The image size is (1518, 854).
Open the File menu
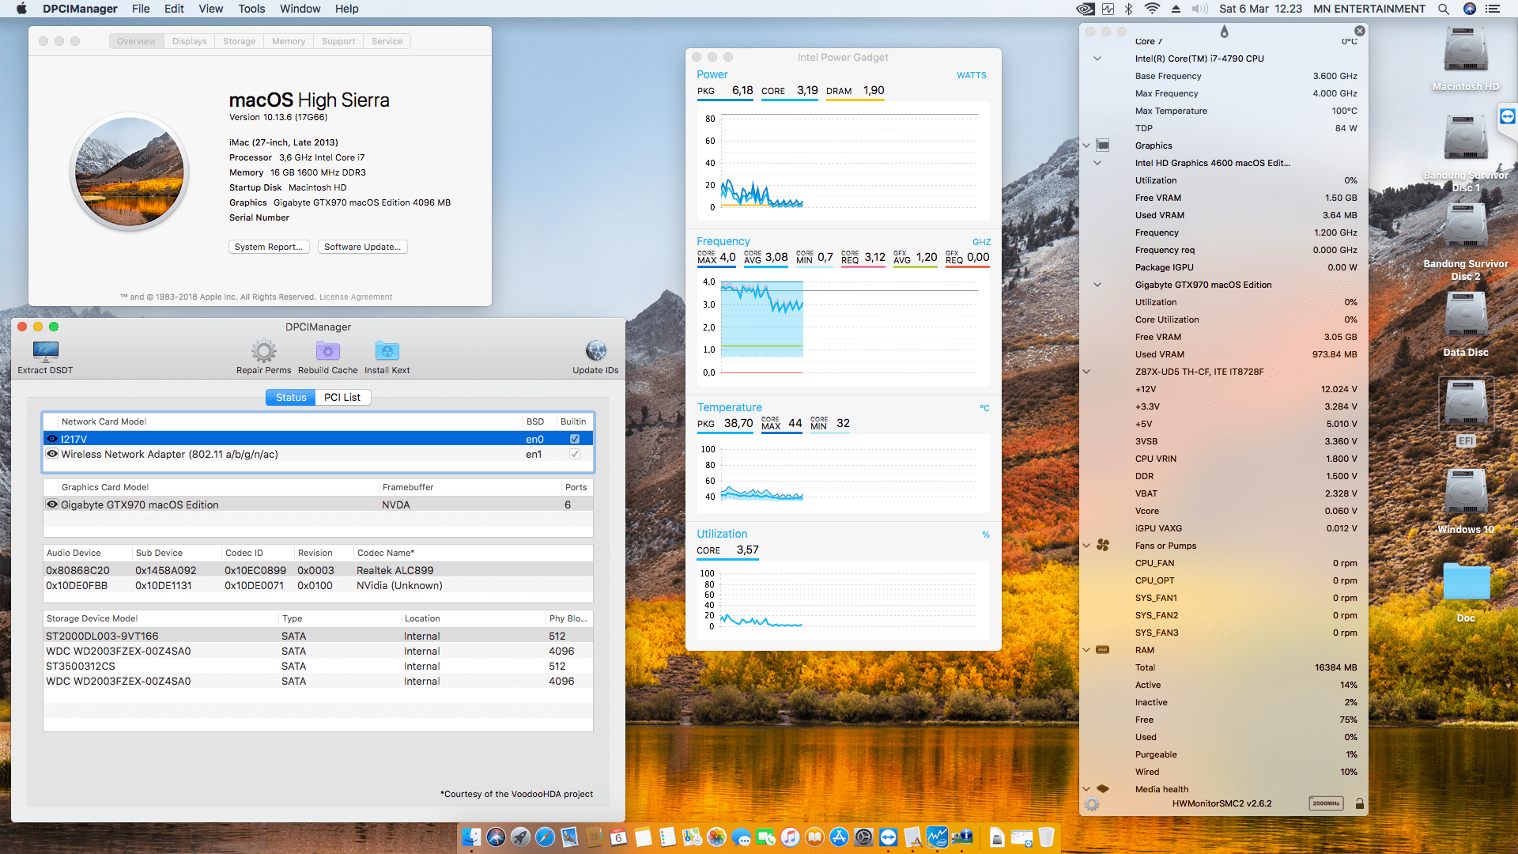click(x=141, y=9)
